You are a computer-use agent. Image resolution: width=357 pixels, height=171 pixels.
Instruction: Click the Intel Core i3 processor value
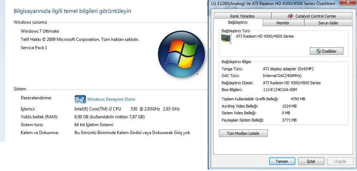pos(127,109)
